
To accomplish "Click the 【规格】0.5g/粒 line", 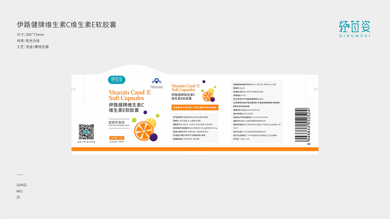I will coord(239,88).
